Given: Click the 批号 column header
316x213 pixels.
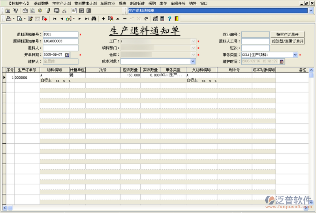Looking at the screenshot, I should click(103, 70).
